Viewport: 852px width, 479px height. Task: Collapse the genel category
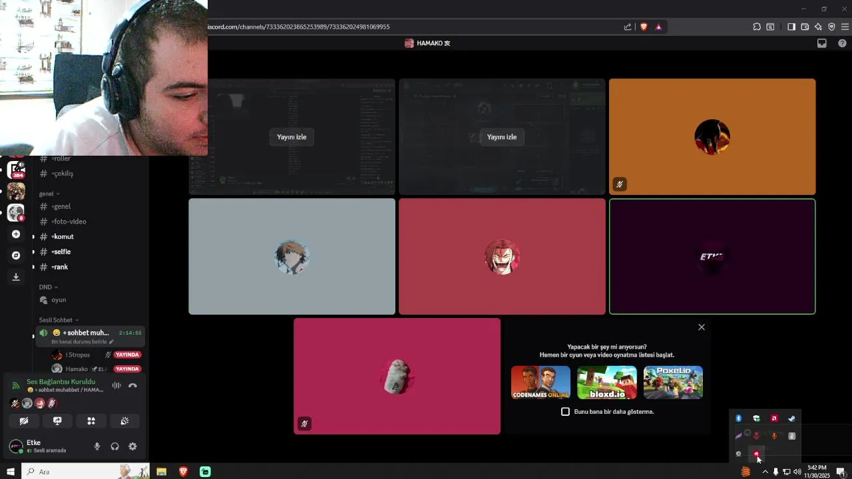[49, 194]
